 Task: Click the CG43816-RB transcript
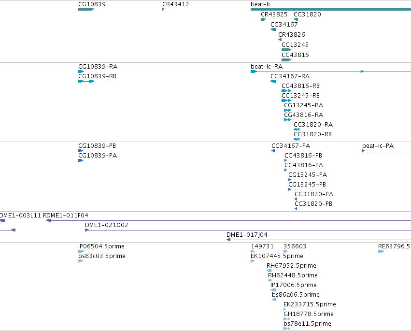286,91
